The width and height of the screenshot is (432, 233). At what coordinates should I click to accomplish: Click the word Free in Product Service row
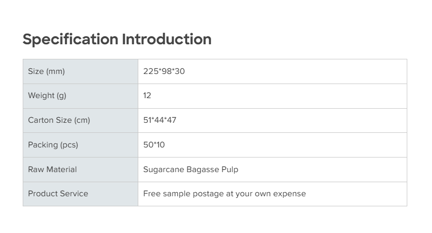coord(151,194)
